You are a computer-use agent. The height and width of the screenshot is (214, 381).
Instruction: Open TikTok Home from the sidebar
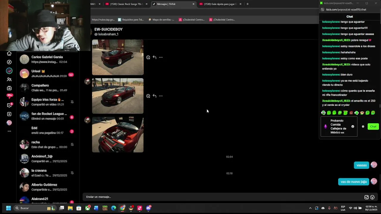point(9,53)
